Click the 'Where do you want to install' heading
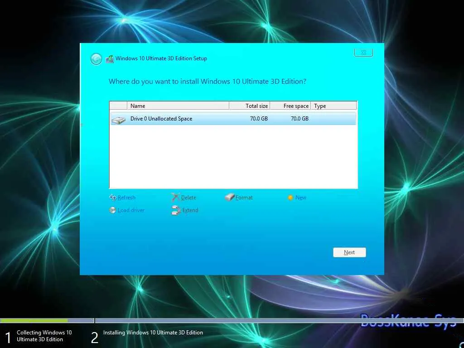This screenshot has height=348, width=464. pos(208,82)
